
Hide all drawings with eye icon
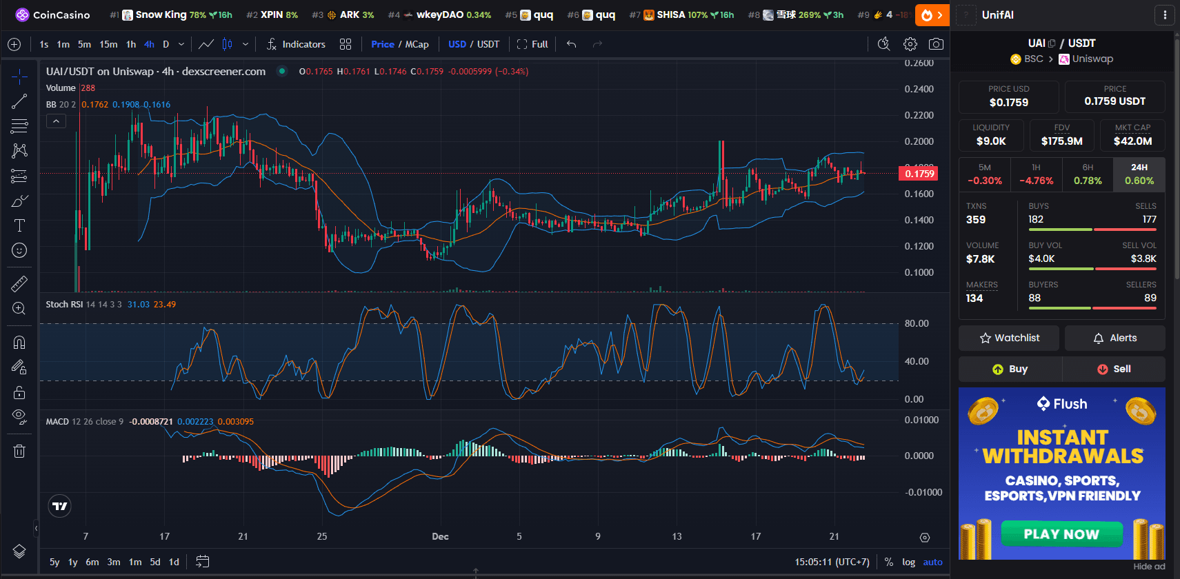pyautogui.click(x=19, y=416)
